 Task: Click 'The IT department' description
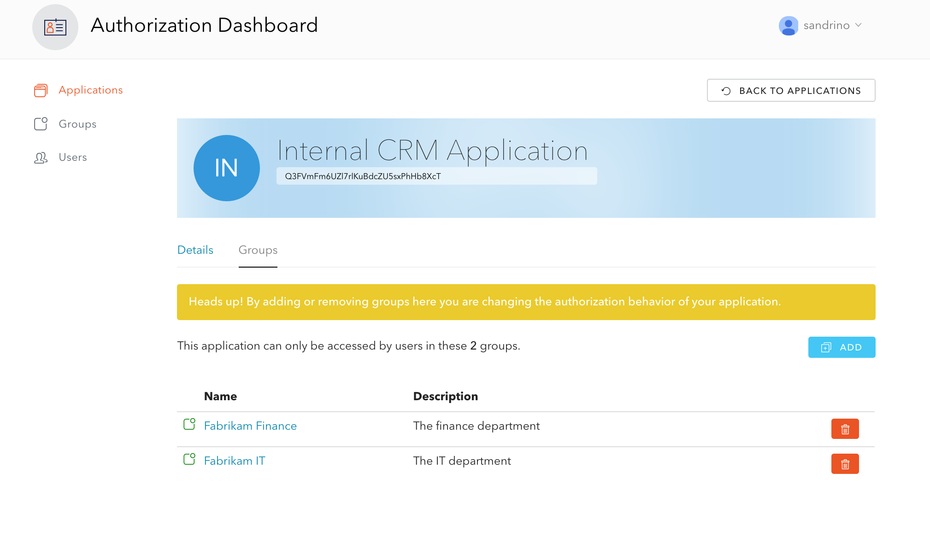462,461
